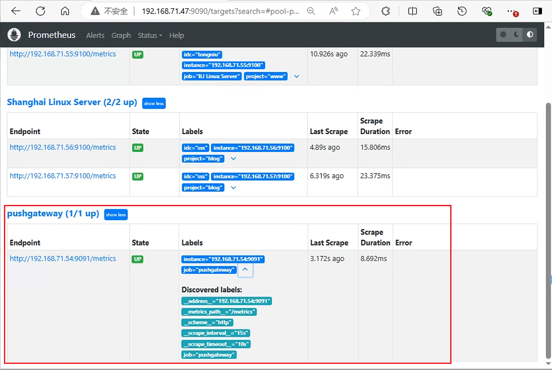Open the zoom magnifier in the address bar
552x370 pixels.
[311, 11]
